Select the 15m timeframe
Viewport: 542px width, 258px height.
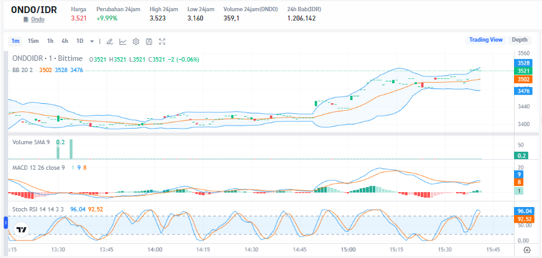(x=33, y=41)
